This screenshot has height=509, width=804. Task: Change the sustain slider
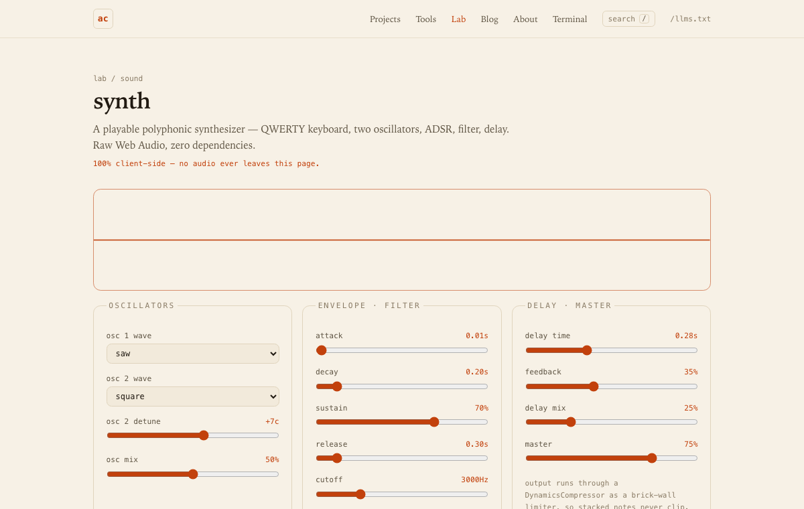pos(402,422)
